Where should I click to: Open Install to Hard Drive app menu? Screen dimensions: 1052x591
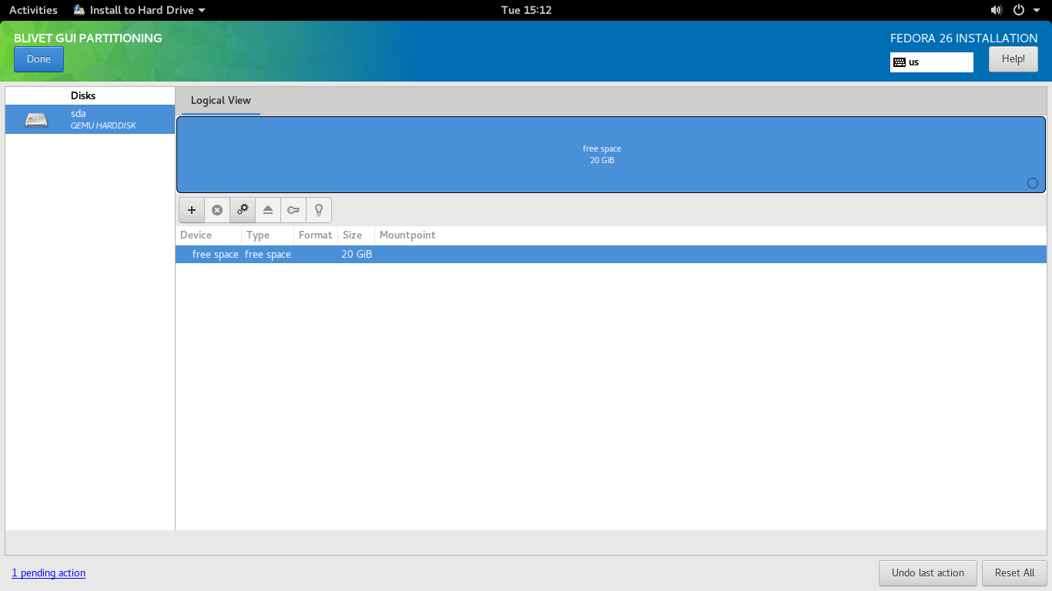[139, 10]
